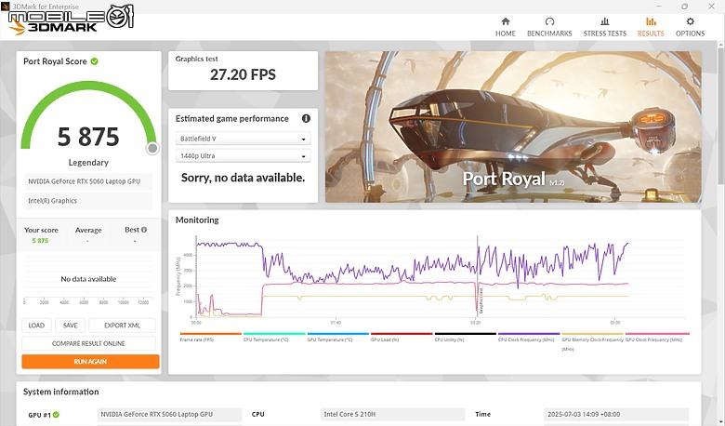Viewport: 725px width, 426px height.
Task: Click the Intel(R) Graphics entry
Action: [x=89, y=201]
